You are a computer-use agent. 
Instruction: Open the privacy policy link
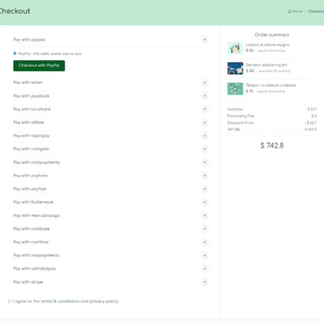pyautogui.click(x=104, y=301)
